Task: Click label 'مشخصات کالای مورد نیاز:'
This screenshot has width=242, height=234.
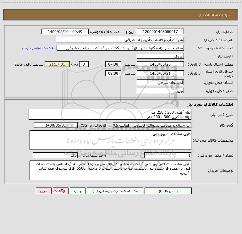Action: tap(213, 140)
